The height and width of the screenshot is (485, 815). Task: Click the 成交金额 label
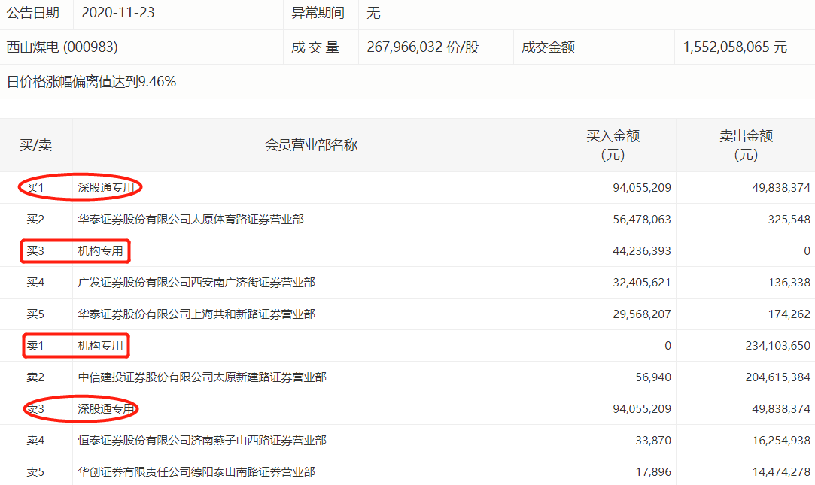tap(549, 47)
